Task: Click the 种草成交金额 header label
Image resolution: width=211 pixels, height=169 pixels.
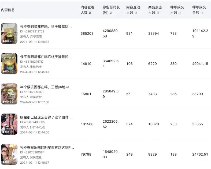Action: (199, 10)
